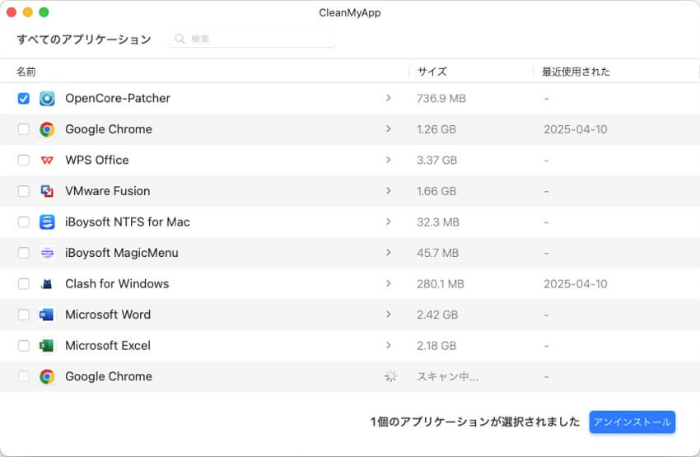
Task: Open Microsoft Excel's detail chevron
Action: pos(388,345)
